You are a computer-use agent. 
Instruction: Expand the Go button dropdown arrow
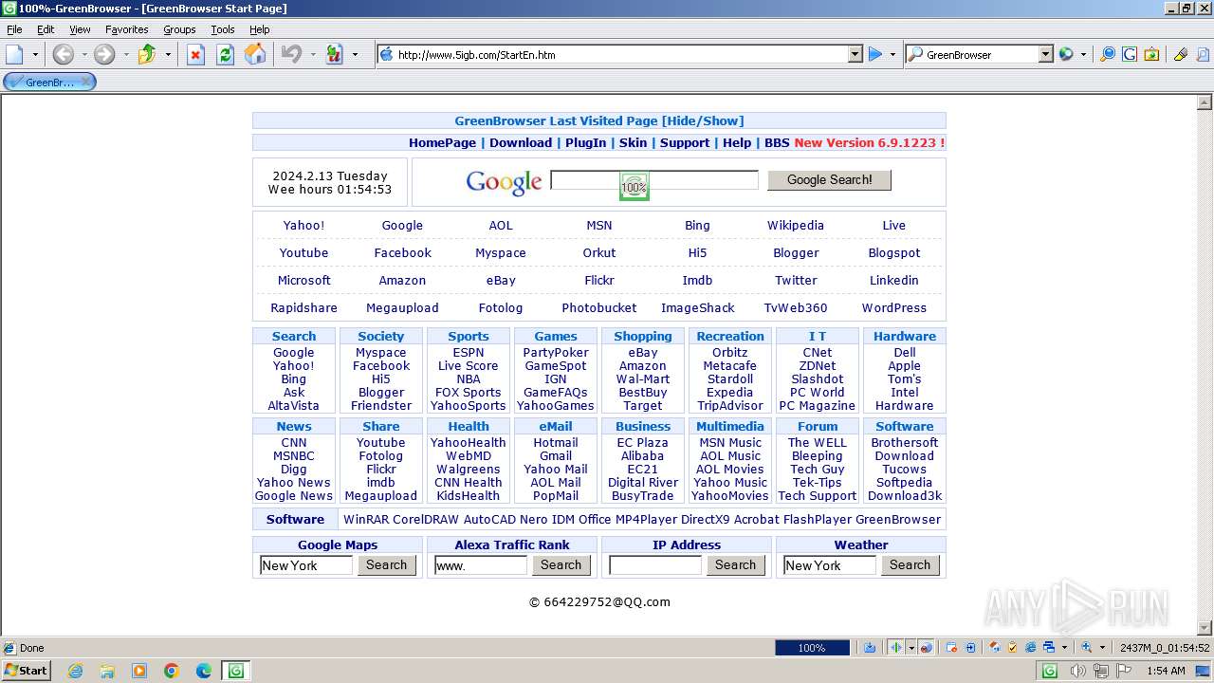click(x=892, y=54)
